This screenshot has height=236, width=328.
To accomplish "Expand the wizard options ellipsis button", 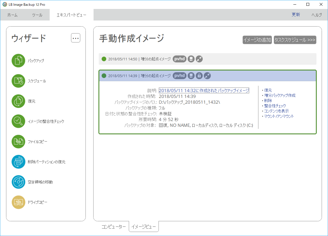I will pos(76,38).
